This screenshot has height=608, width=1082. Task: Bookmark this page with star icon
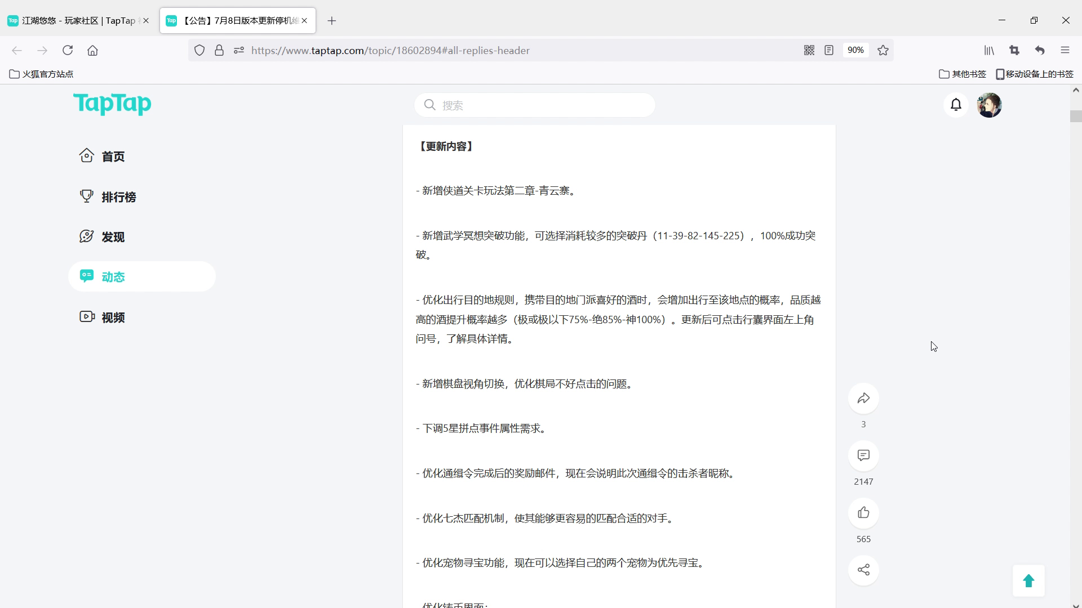click(883, 51)
